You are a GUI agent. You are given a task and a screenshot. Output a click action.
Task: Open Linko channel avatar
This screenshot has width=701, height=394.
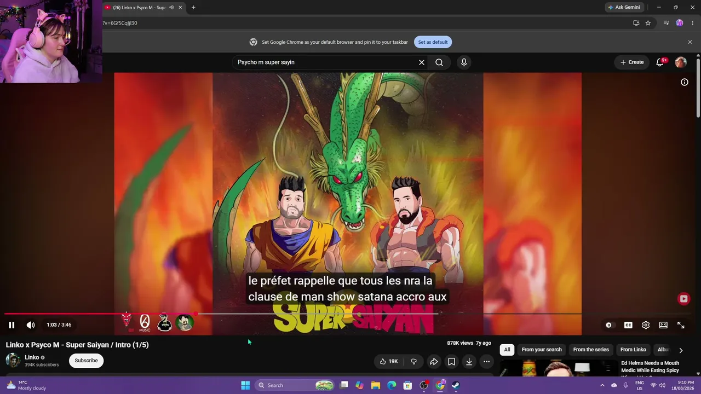coord(13,360)
